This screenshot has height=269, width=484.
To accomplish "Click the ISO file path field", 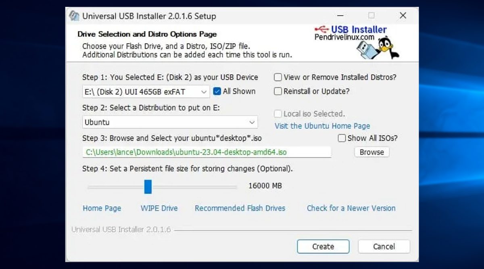I will tap(207, 152).
